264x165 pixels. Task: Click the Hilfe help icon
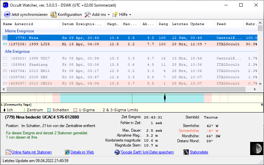[115, 15]
